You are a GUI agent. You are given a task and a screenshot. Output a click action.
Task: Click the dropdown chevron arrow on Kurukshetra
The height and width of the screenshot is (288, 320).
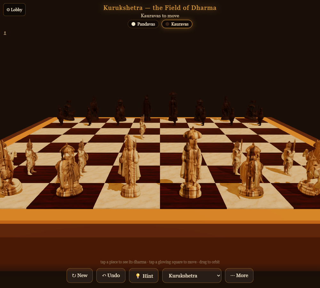coord(218,276)
